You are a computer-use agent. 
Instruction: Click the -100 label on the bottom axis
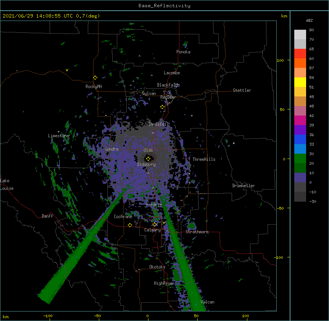[48, 316]
